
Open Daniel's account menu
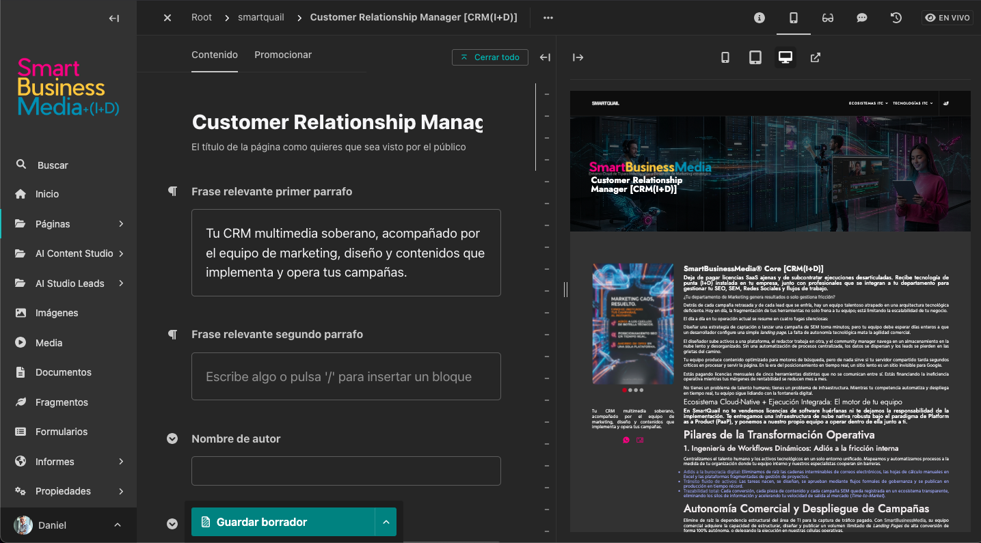point(68,525)
